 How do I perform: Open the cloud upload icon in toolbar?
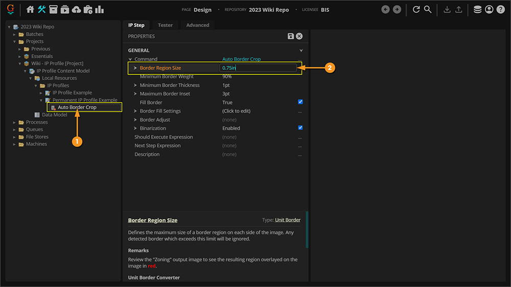76,10
